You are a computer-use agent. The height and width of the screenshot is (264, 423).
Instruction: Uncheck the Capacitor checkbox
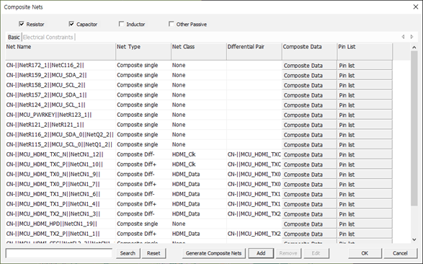pos(71,24)
